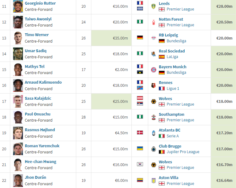This screenshot has width=236, height=188.
Task: Click the Aston Villa crest icon
Action: click(x=154, y=181)
